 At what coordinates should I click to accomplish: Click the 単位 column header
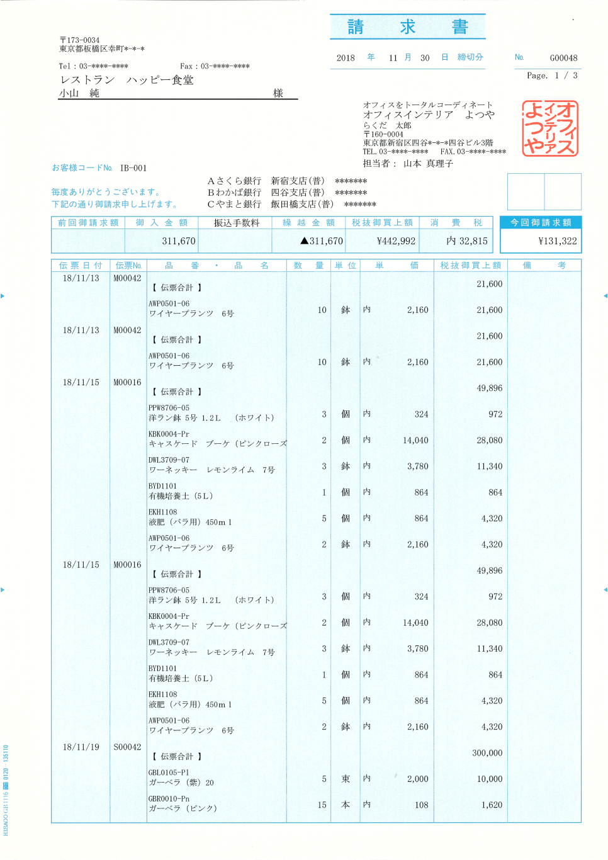(346, 266)
